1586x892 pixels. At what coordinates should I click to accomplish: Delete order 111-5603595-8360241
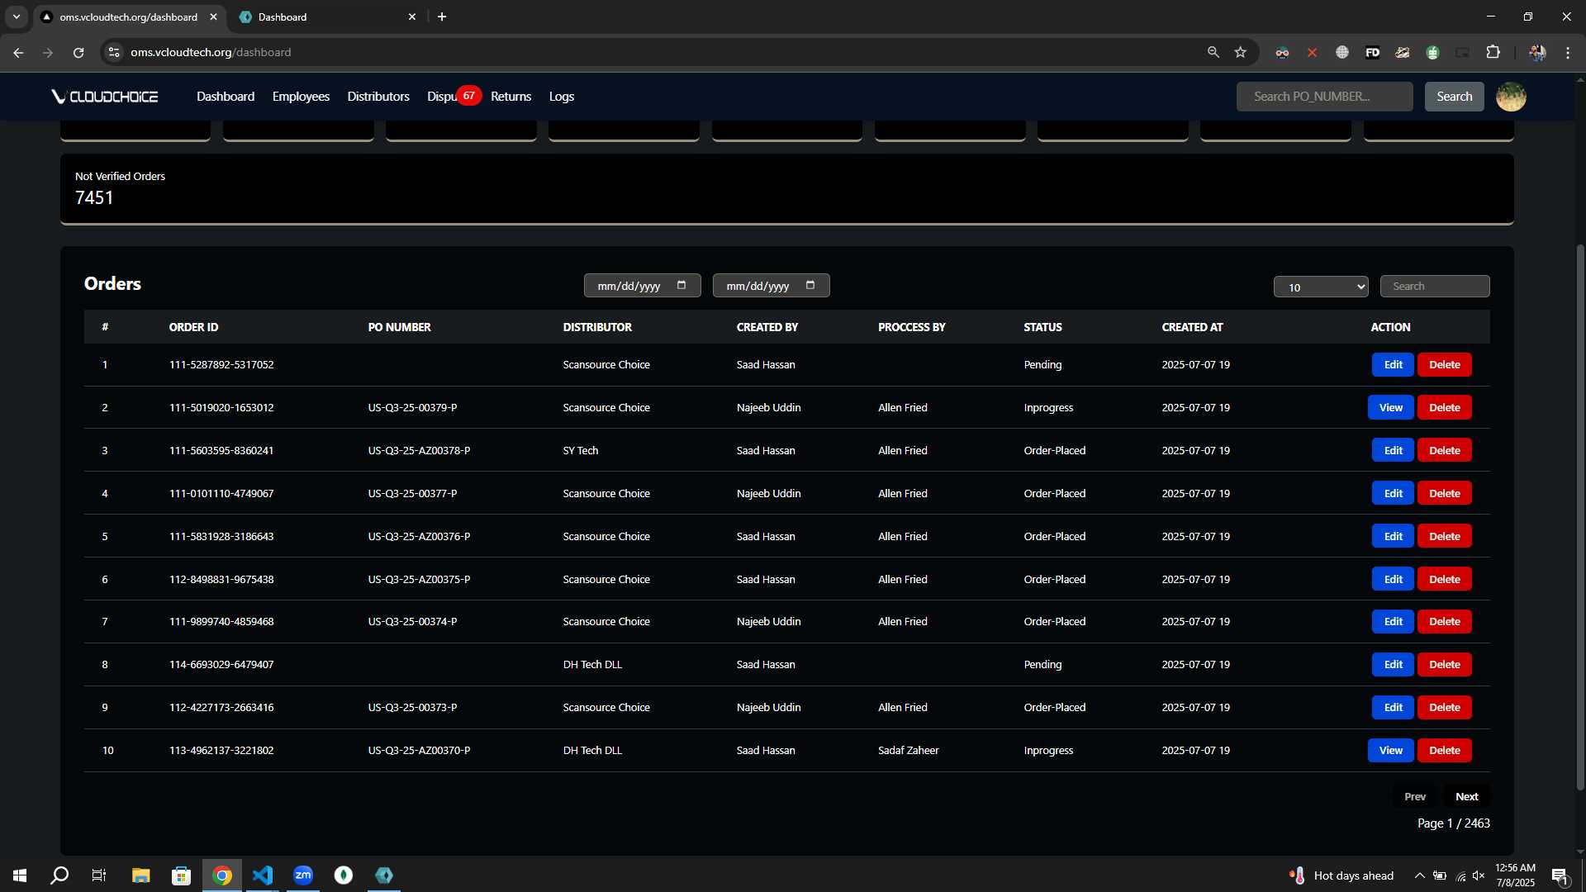[x=1444, y=450]
